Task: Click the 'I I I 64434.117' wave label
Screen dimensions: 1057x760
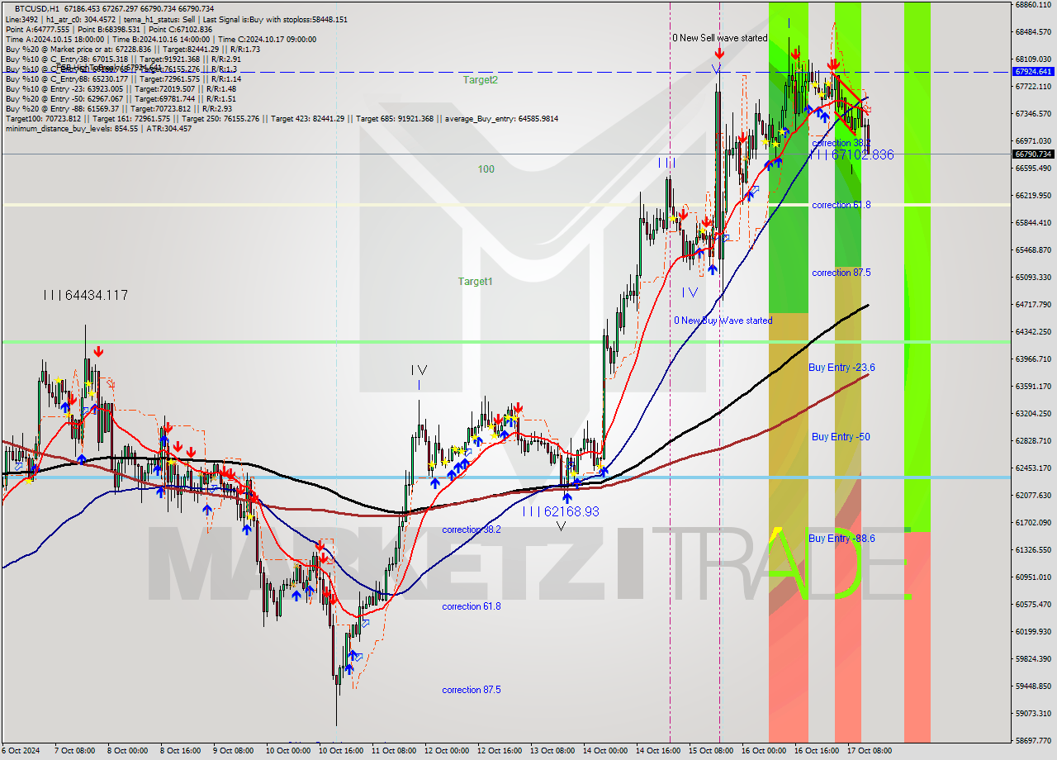Action: [x=86, y=295]
